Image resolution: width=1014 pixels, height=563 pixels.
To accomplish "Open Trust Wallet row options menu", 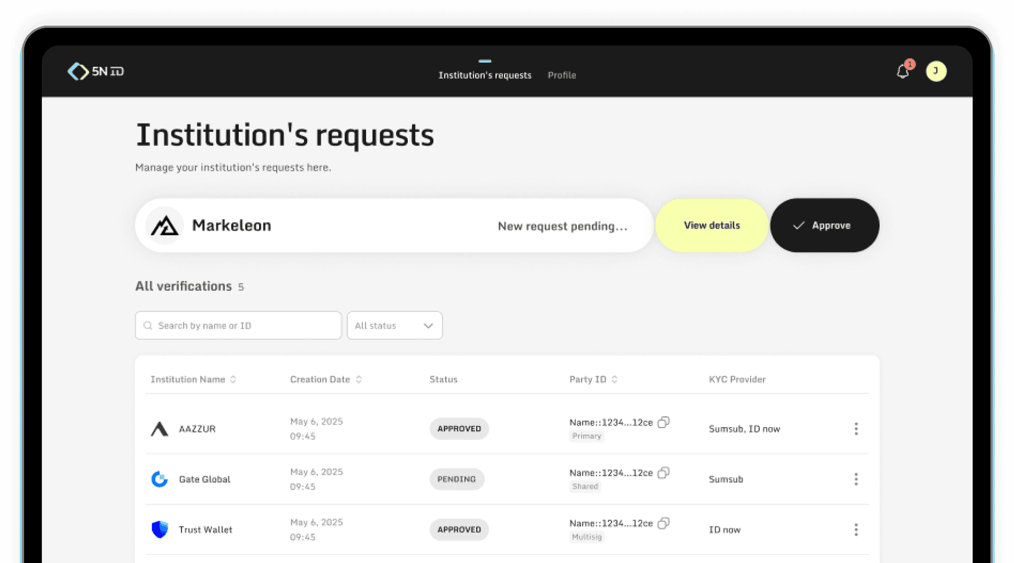I will coord(856,529).
